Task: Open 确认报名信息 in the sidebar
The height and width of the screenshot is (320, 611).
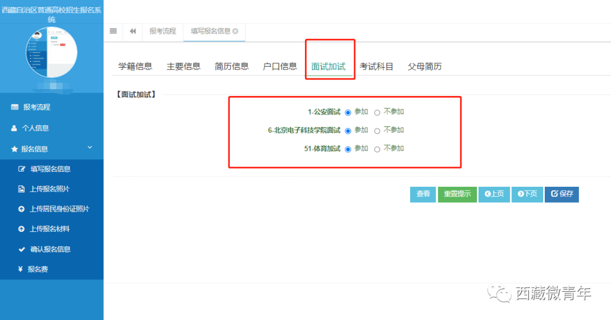Action: click(x=50, y=249)
